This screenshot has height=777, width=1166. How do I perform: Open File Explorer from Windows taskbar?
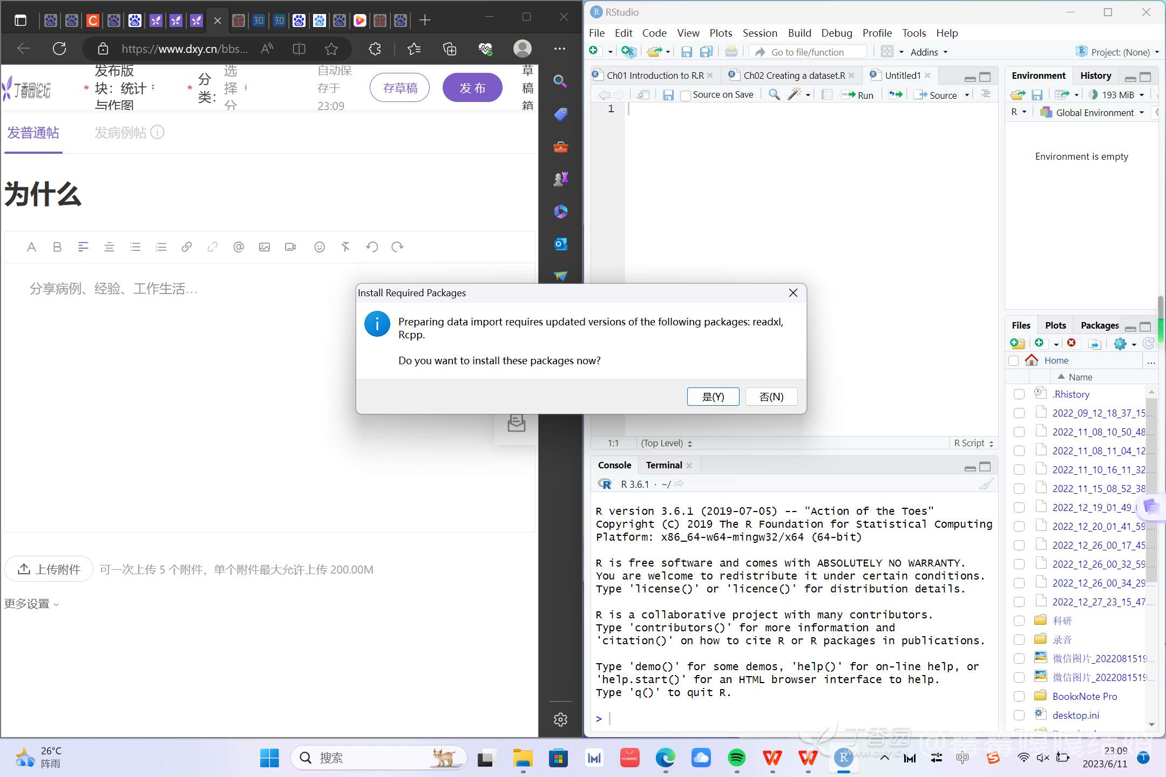coord(523,758)
